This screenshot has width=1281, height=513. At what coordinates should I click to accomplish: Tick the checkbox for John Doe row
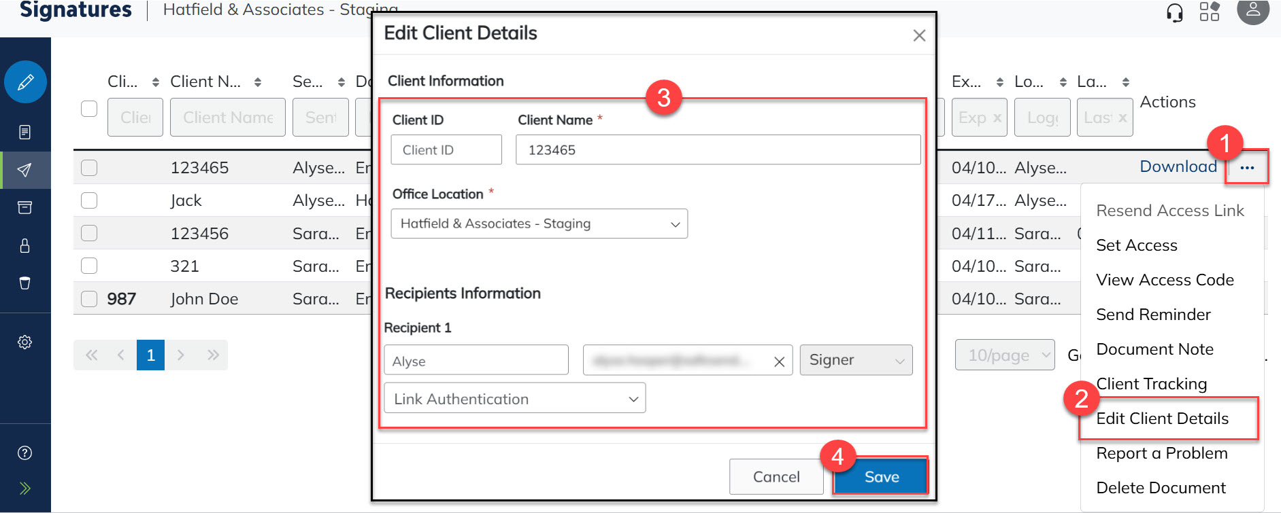(x=89, y=299)
